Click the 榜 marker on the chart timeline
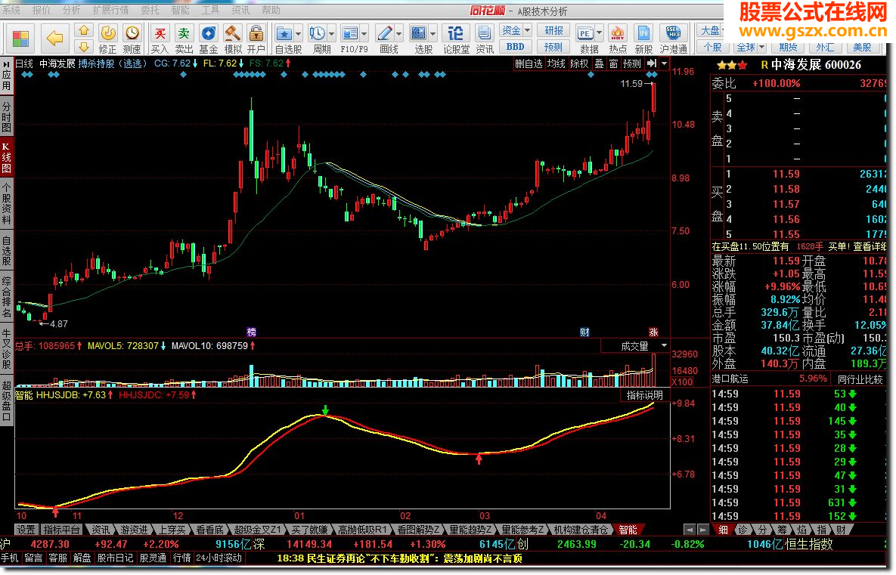The width and height of the screenshot is (896, 575). [x=252, y=332]
